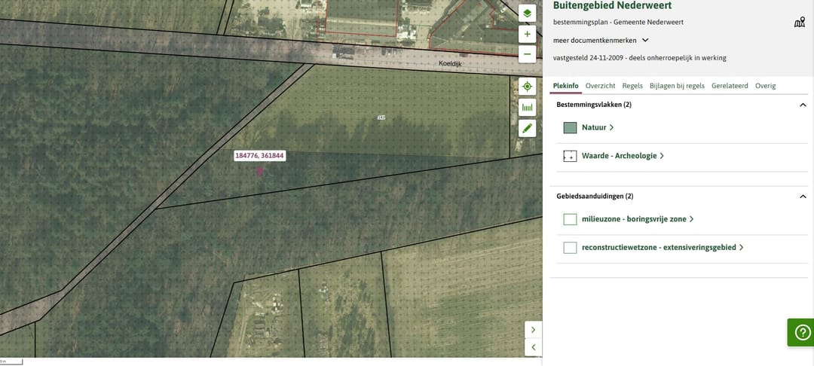Click the Natuur green color swatch
Screen dimensions: 814x366
(x=570, y=128)
